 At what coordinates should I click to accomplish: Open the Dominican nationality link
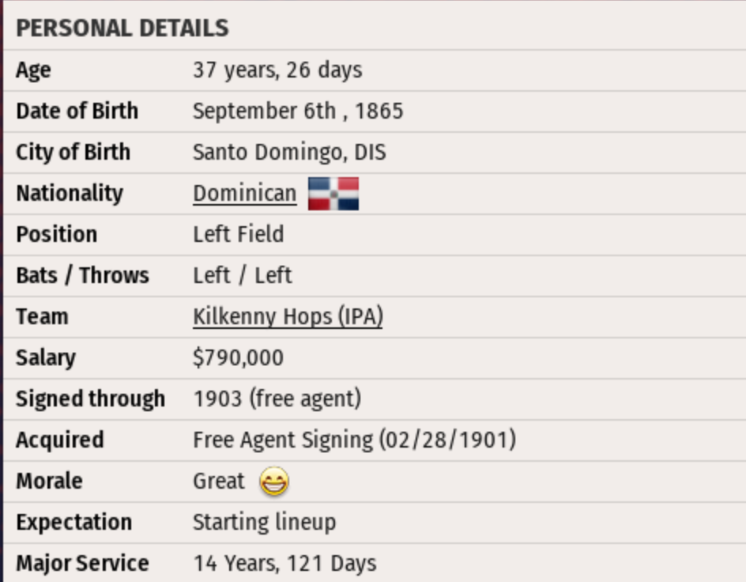pyautogui.click(x=244, y=194)
